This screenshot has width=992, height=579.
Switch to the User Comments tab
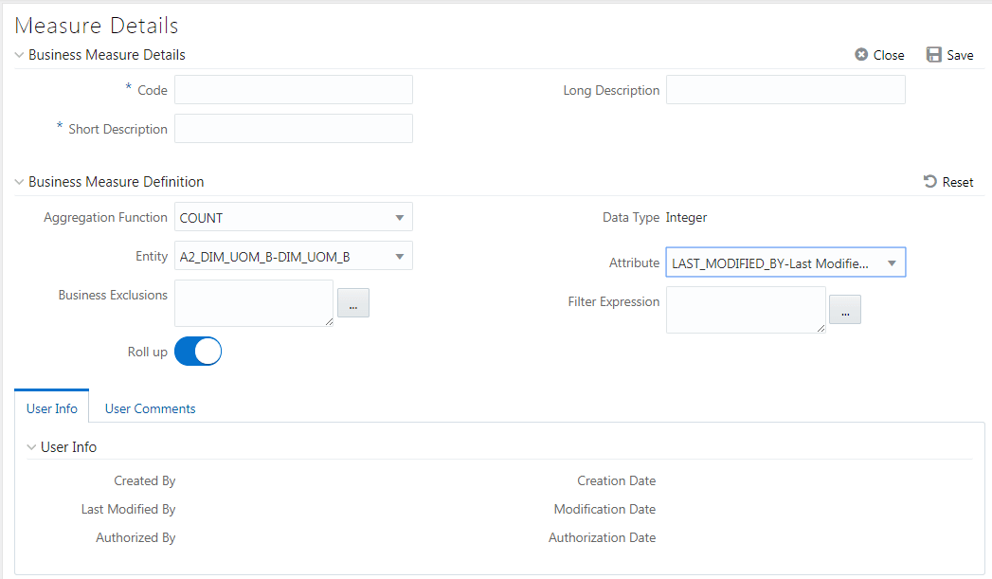click(150, 408)
